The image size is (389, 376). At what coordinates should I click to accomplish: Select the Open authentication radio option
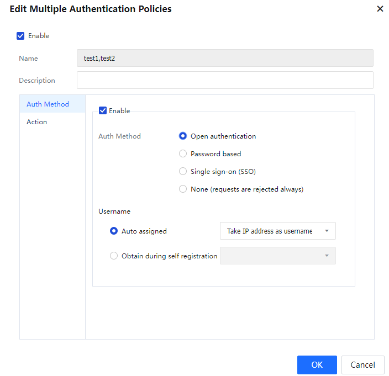tap(183, 136)
